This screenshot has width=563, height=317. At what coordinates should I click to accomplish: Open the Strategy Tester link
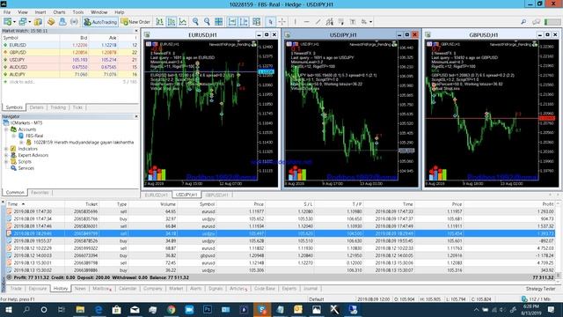540,289
